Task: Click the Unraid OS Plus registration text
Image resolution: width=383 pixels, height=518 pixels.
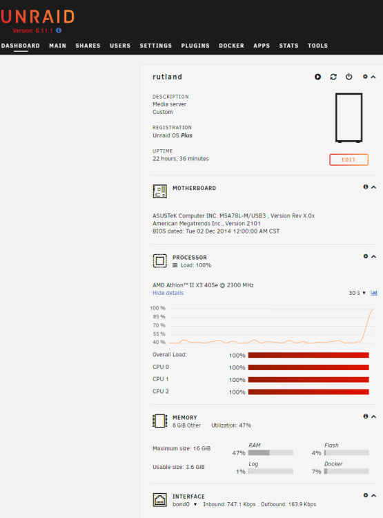Action: tap(173, 135)
